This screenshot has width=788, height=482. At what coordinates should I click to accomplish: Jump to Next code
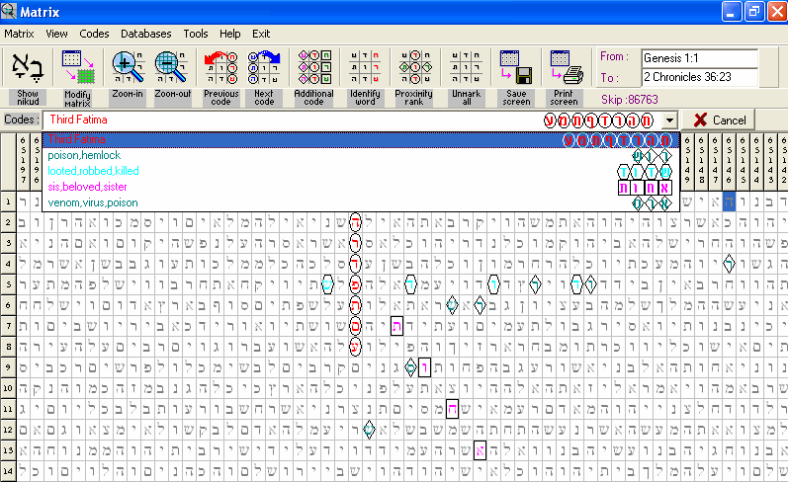264,67
